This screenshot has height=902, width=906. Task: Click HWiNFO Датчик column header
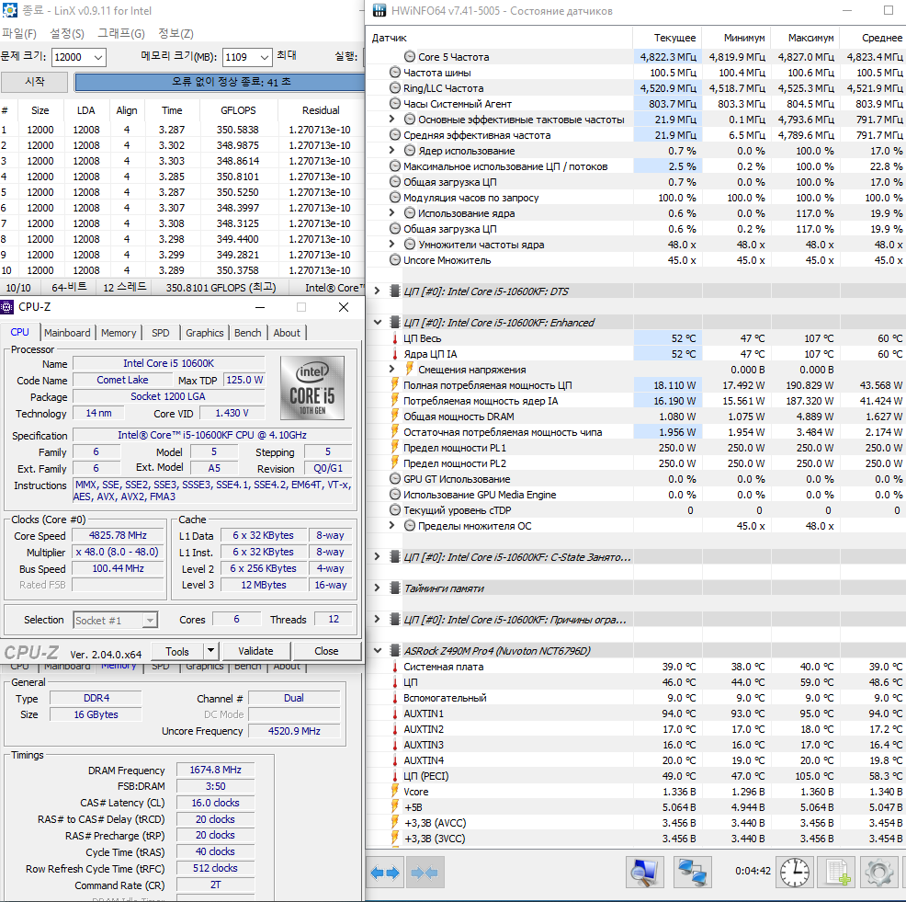point(500,38)
